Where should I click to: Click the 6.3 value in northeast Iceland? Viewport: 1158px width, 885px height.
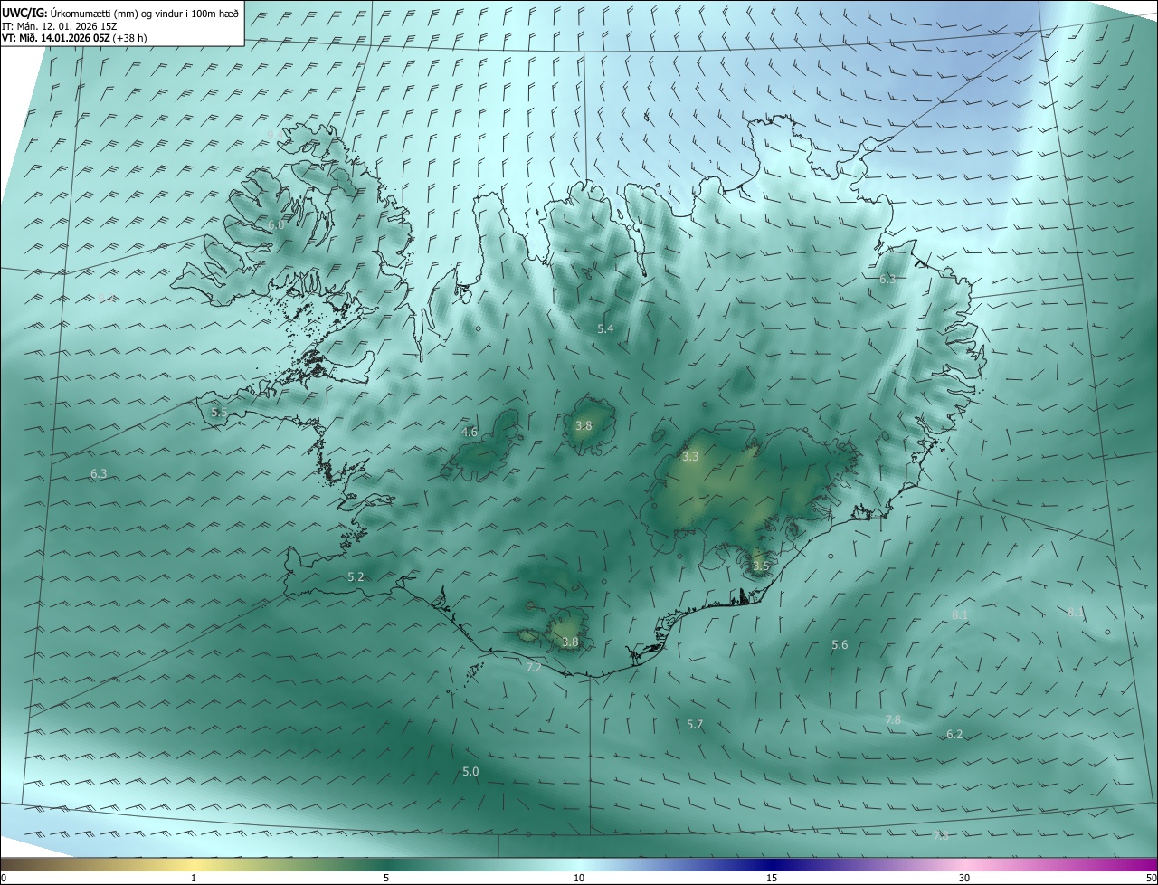(x=887, y=279)
